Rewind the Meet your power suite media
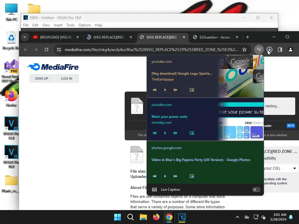This screenshot has width=299, height=224. click(x=154, y=133)
